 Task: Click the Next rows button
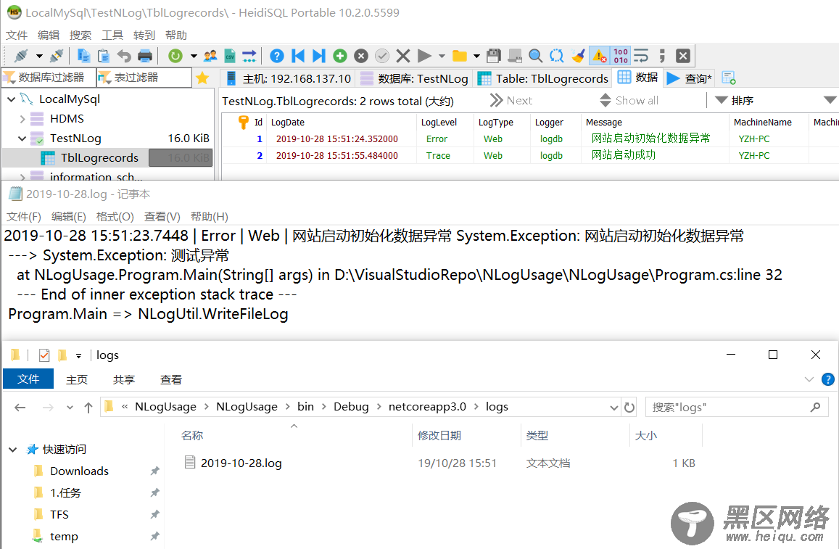point(511,101)
